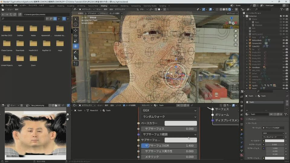Select the Rotate tool in viewport toolbar
Screen dimensions: 290x163
tap(76, 36)
